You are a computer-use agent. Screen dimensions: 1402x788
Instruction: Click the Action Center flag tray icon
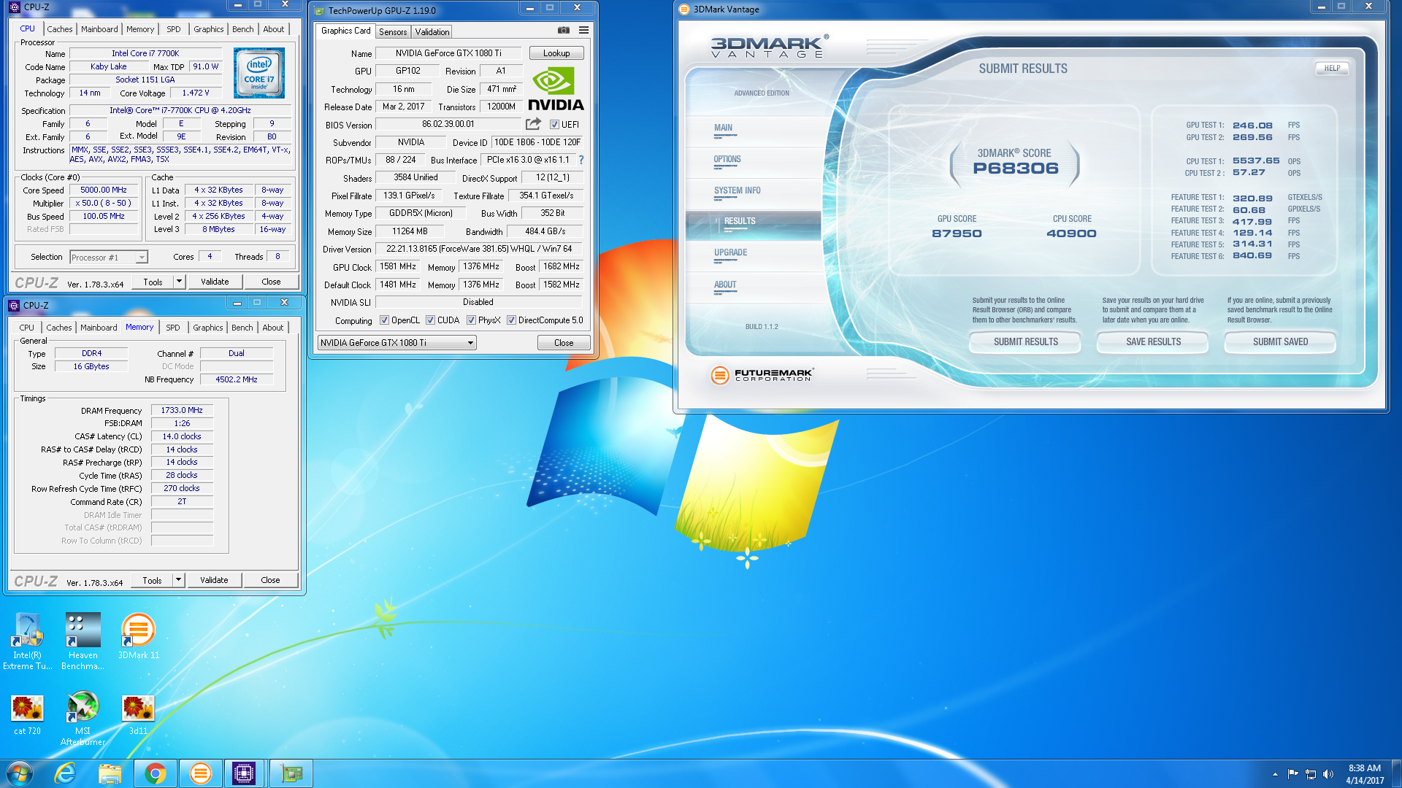point(1293,774)
